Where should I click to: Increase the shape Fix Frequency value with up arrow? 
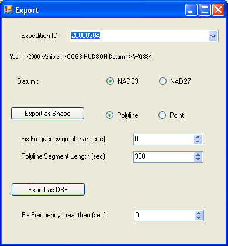pyautogui.click(x=198, y=137)
